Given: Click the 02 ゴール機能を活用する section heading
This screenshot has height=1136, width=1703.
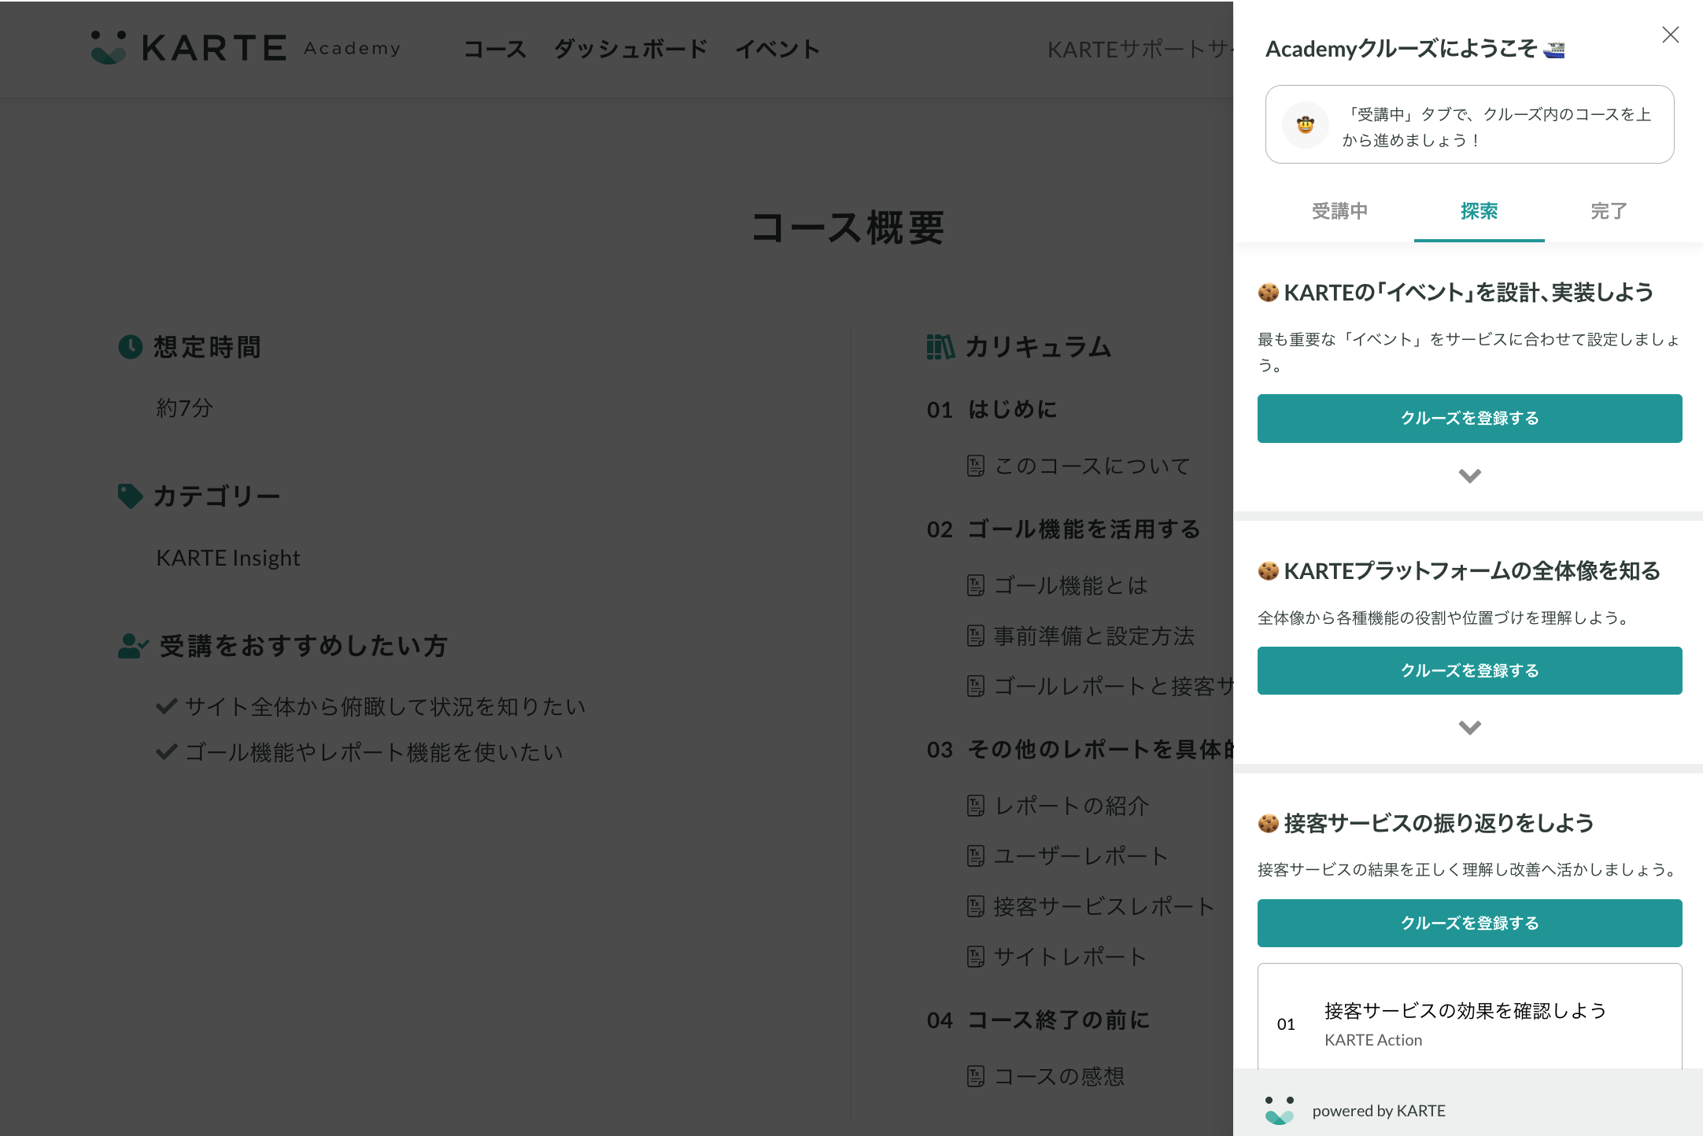Looking at the screenshot, I should tap(1064, 529).
